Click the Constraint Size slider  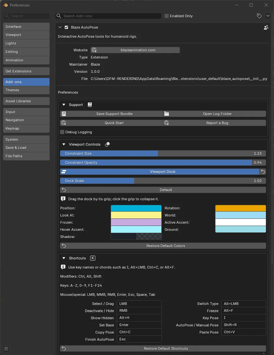pyautogui.click(x=163, y=153)
